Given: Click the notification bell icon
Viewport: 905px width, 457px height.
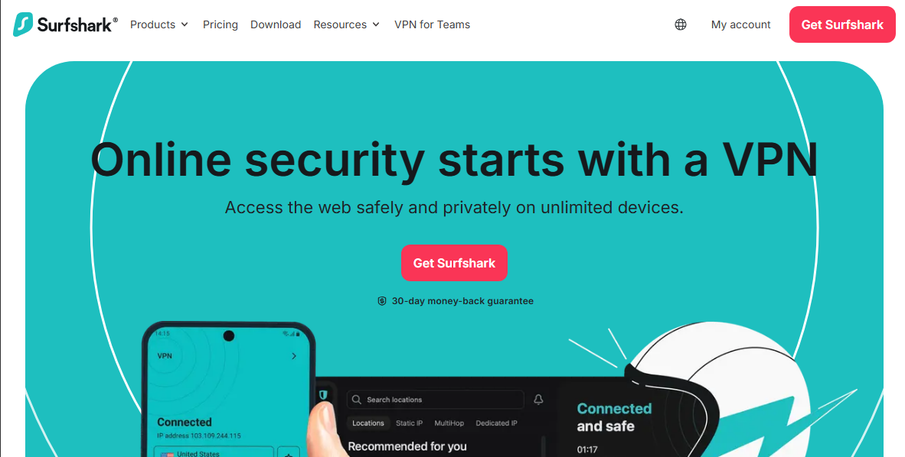Looking at the screenshot, I should tap(538, 400).
